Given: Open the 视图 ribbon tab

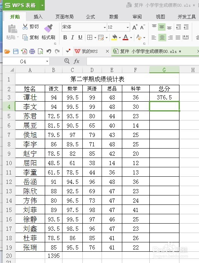Looking at the screenshot, I should [160, 17].
